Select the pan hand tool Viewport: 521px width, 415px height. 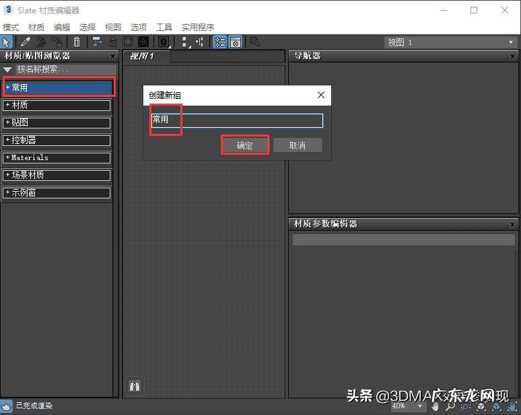pyautogui.click(x=436, y=406)
